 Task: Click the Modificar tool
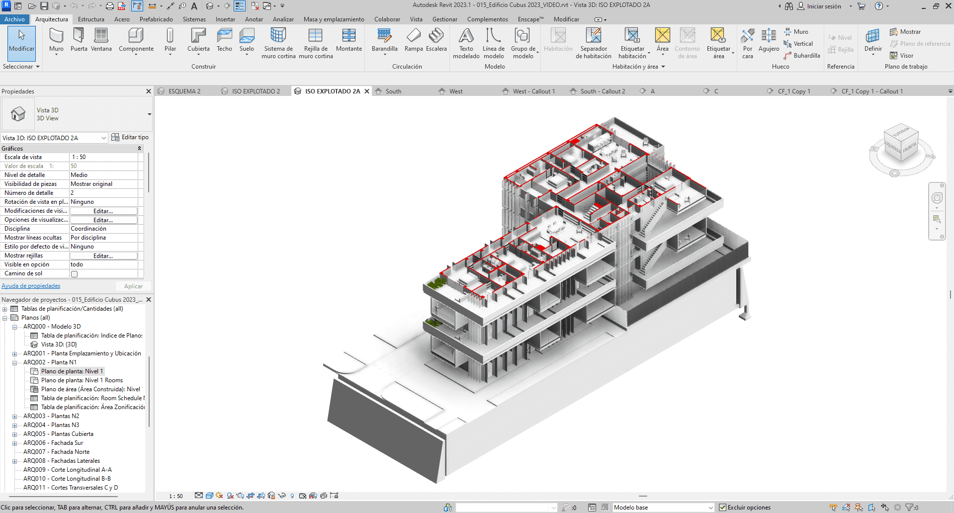point(21,43)
